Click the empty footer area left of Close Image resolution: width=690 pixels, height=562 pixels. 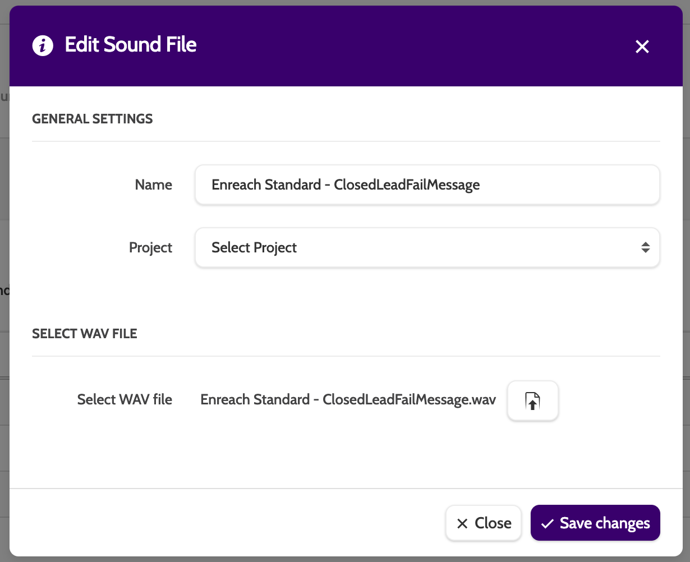(x=224, y=523)
